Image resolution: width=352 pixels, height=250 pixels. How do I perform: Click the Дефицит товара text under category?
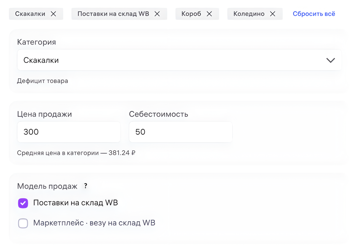tap(43, 81)
